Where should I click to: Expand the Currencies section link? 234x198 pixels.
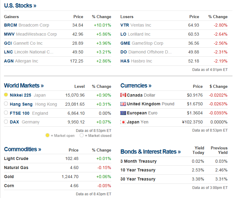(x=136, y=86)
